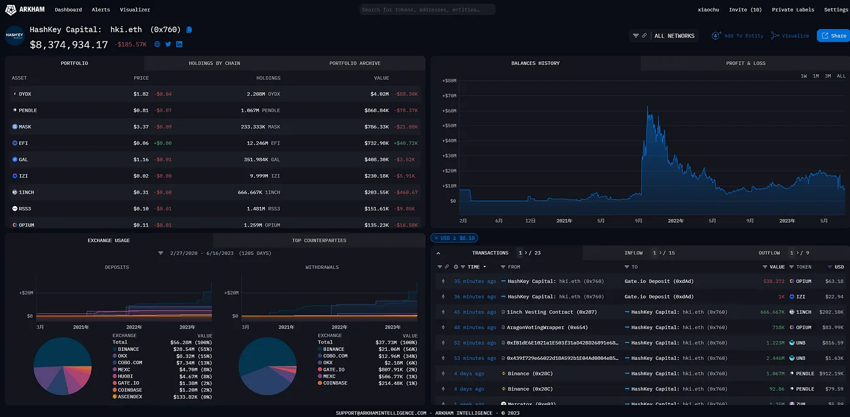Click the MASK token icon
The width and height of the screenshot is (850, 417).
click(x=15, y=127)
